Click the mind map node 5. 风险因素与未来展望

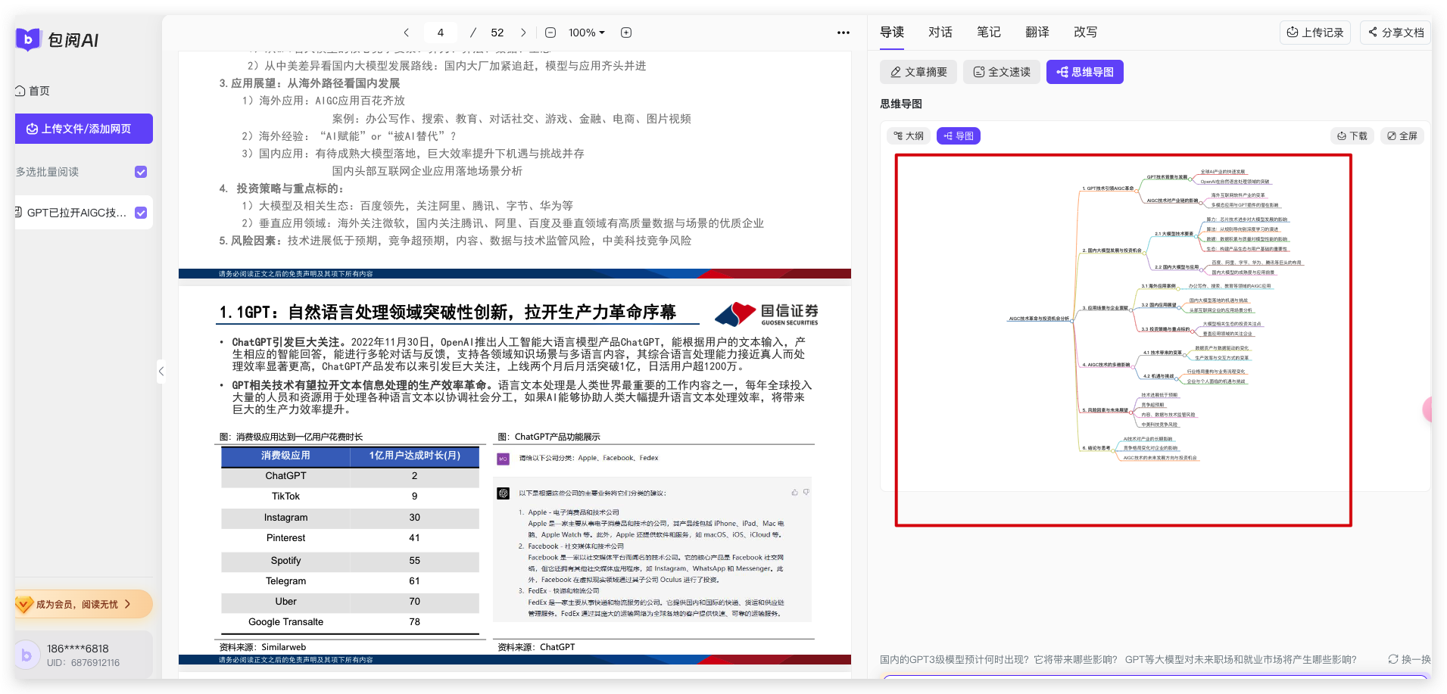tap(1105, 410)
